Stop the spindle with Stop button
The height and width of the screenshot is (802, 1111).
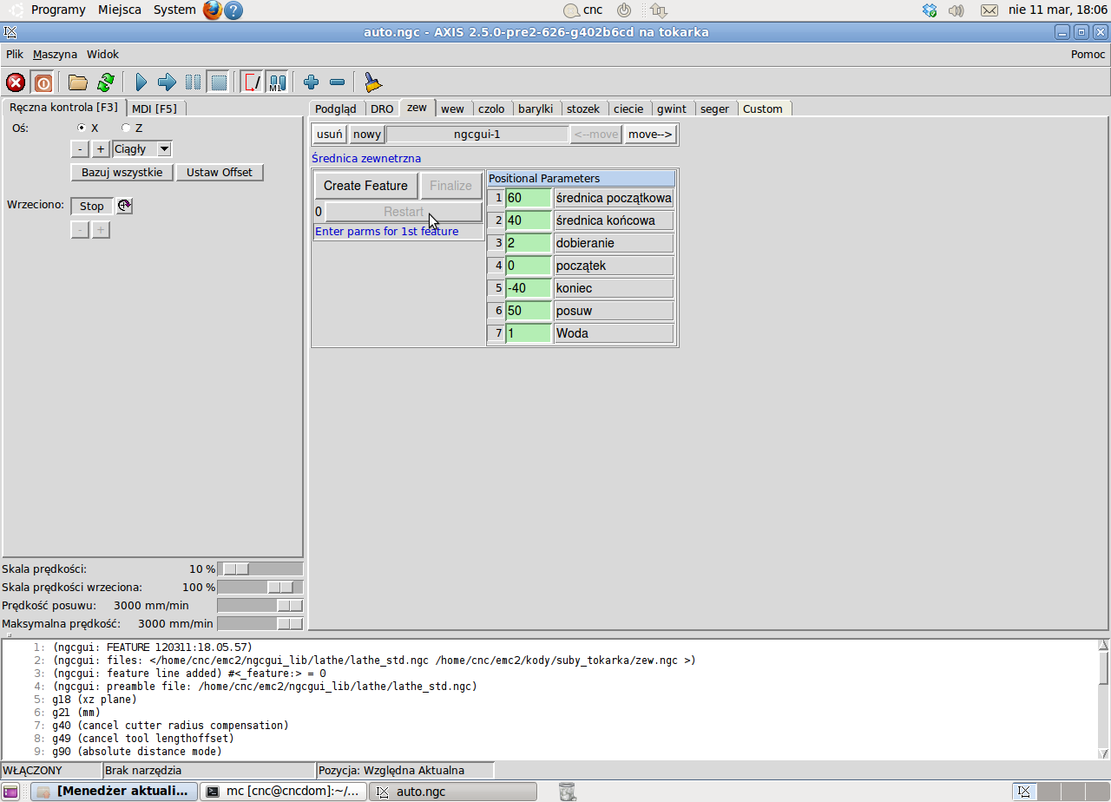tap(92, 206)
